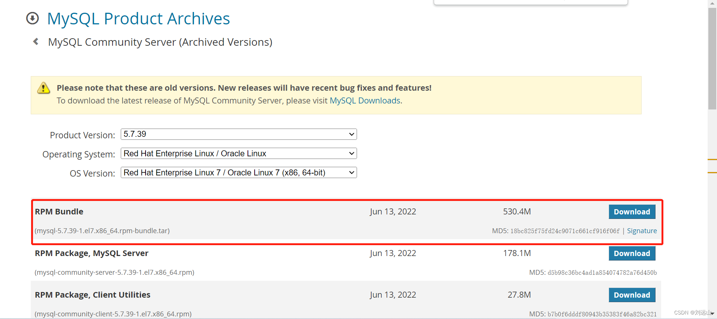Open the OS Version dropdown
717x319 pixels.
(238, 172)
